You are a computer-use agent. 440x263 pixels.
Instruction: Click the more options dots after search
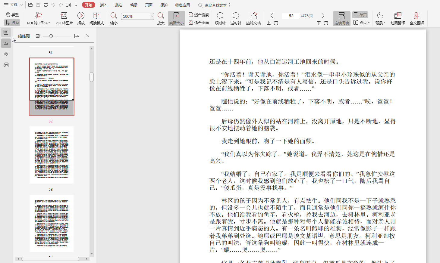(230, 5)
